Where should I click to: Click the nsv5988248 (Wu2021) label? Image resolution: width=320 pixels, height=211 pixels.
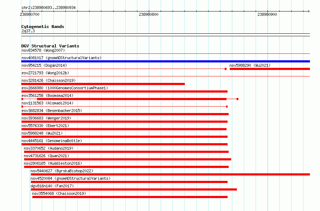click(42, 133)
